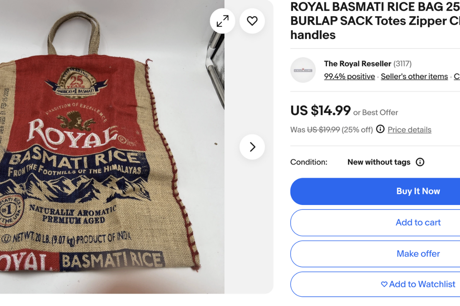This screenshot has width=460, height=306.
Task: View the 99.4% positive feedback
Action: tap(349, 77)
